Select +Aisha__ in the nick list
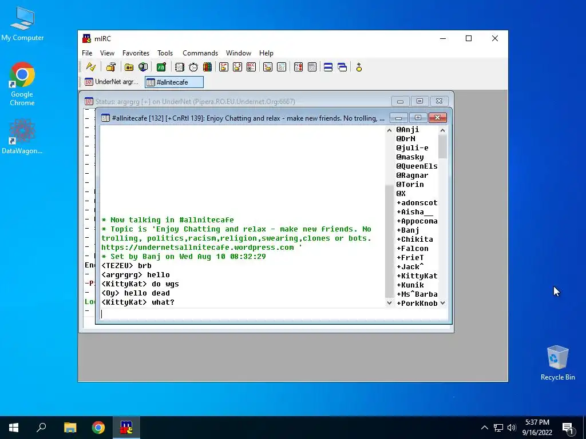 point(414,211)
